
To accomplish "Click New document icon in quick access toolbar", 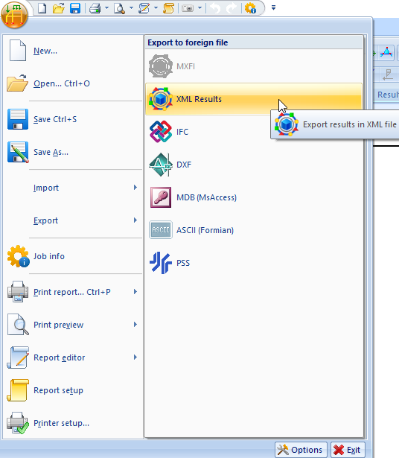I will (42, 8).
